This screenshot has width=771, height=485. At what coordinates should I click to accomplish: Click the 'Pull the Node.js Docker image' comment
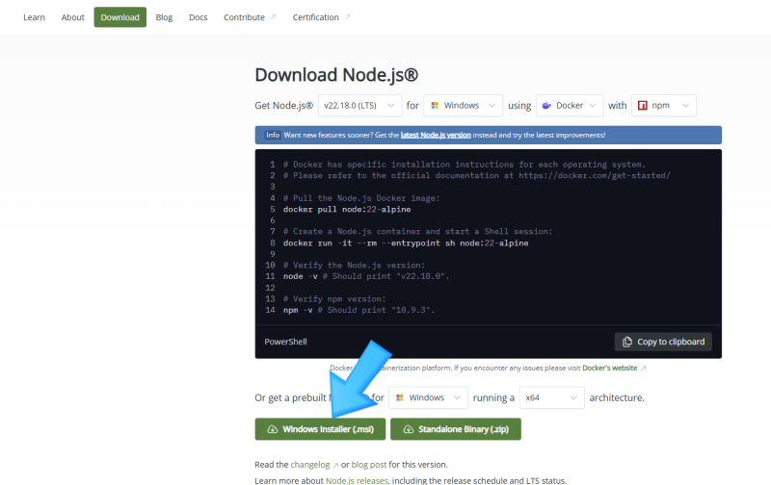361,198
